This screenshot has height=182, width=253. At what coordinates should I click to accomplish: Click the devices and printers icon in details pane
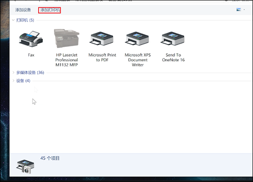pos(25,167)
